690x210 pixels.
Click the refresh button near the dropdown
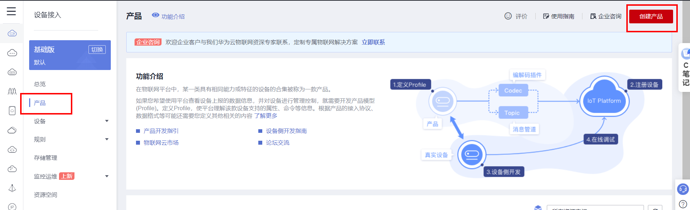(655, 208)
